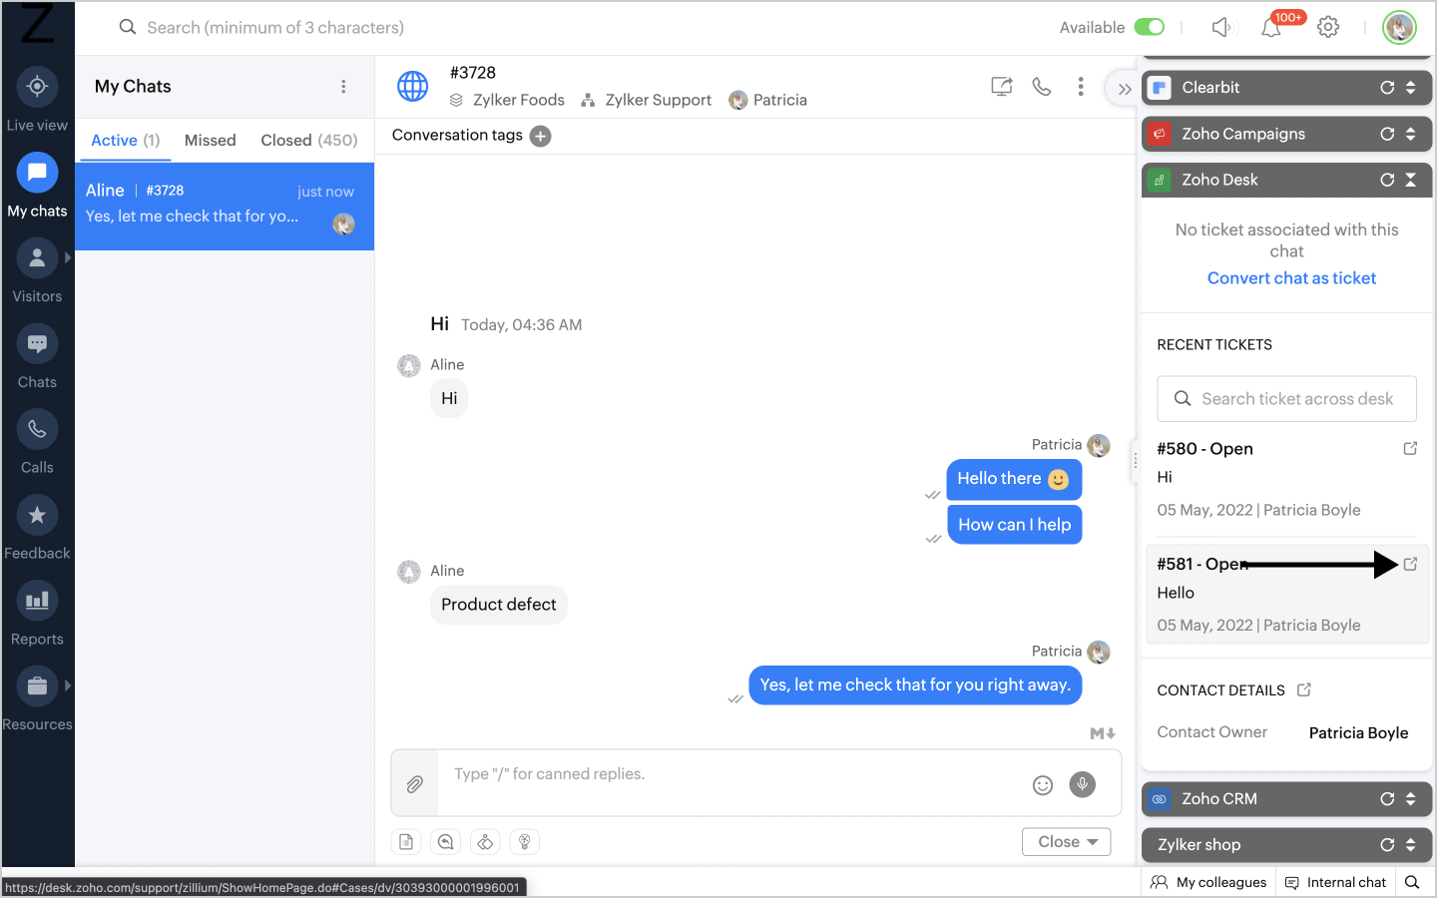Screen dimensions: 1437x898
Task: Toggle markdown mode icon above message box
Action: [1103, 733]
